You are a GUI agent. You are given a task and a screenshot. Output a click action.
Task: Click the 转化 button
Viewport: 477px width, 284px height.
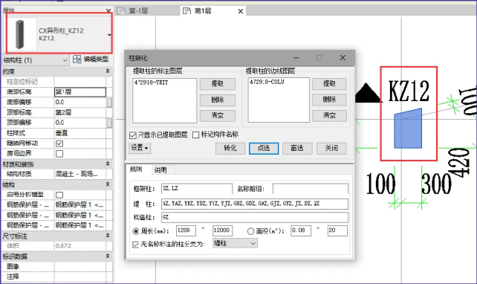click(230, 148)
